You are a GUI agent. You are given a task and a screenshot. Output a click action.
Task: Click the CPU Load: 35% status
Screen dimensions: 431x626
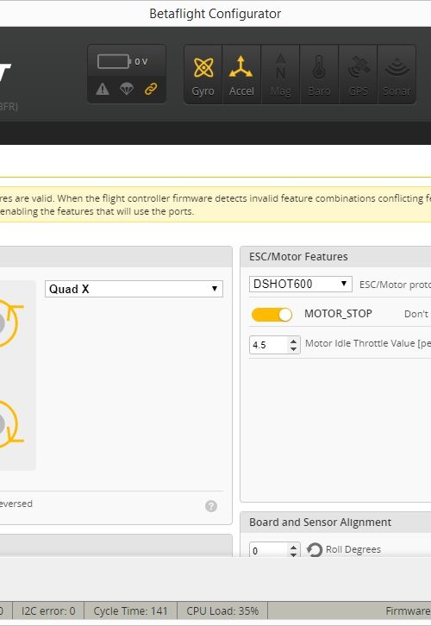point(222,610)
